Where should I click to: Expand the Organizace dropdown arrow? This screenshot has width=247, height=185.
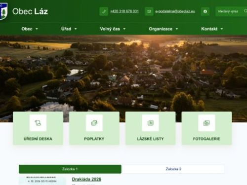pos(177,29)
